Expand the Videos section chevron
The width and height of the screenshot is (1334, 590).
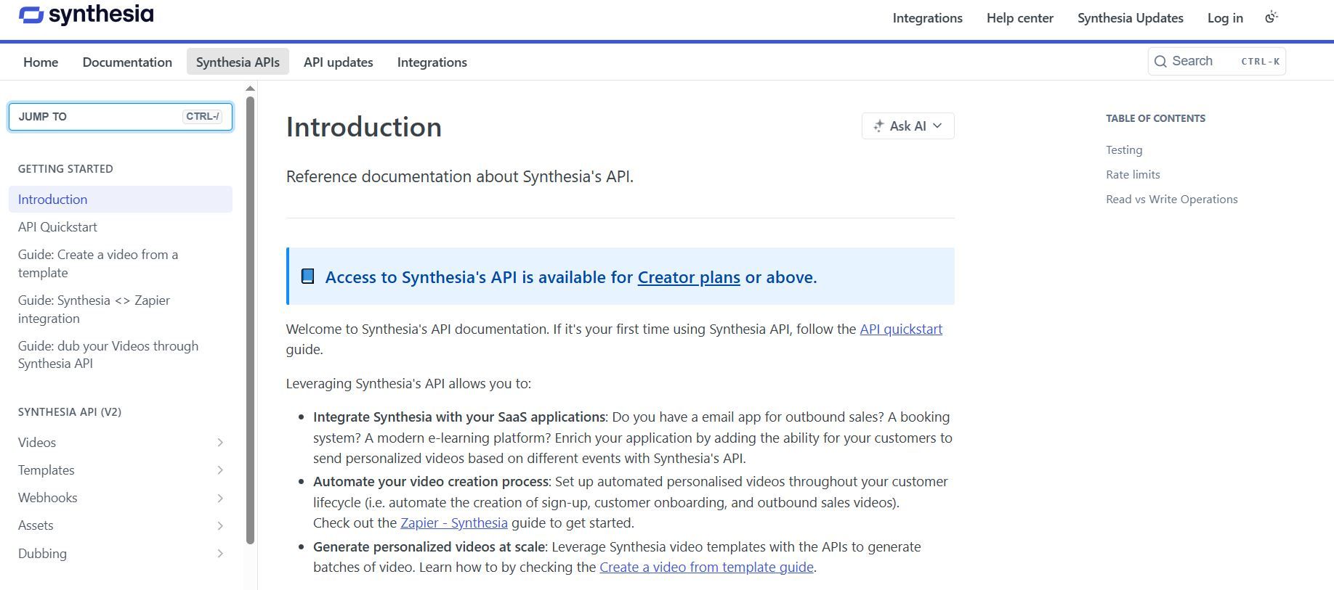coord(220,443)
